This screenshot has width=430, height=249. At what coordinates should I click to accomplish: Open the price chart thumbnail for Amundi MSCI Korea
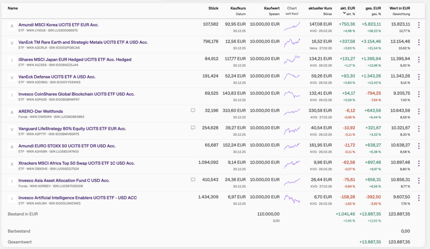pyautogui.click(x=292, y=26)
